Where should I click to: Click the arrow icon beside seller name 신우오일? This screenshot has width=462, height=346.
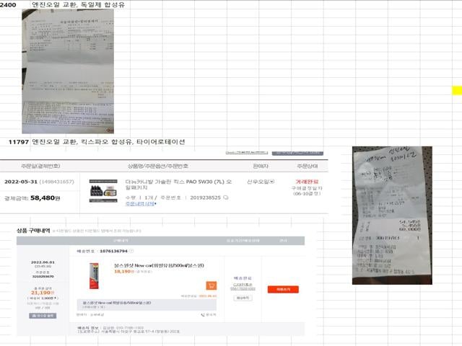(x=272, y=182)
